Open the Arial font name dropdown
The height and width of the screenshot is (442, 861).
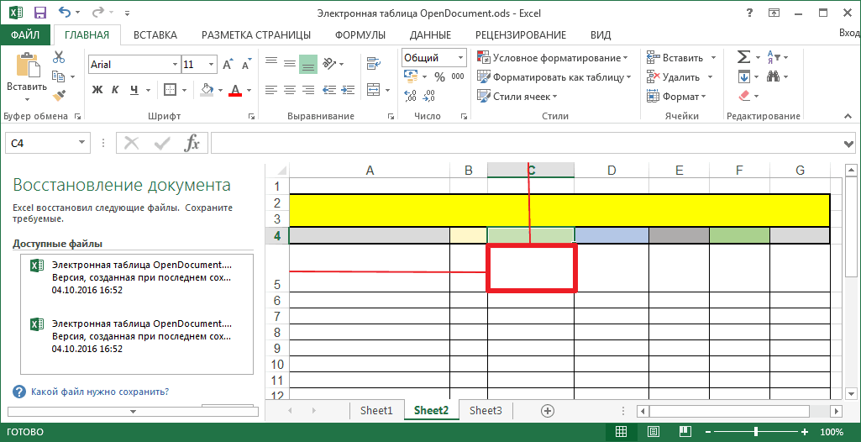pyautogui.click(x=175, y=65)
